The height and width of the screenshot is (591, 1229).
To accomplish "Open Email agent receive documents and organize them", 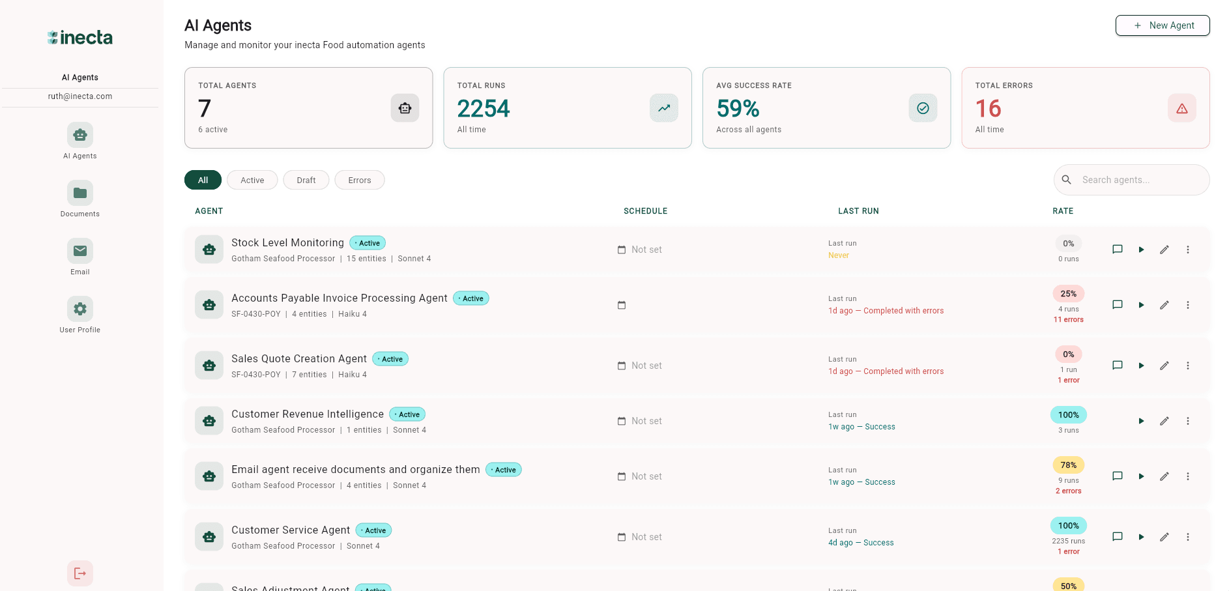I will click(x=356, y=469).
